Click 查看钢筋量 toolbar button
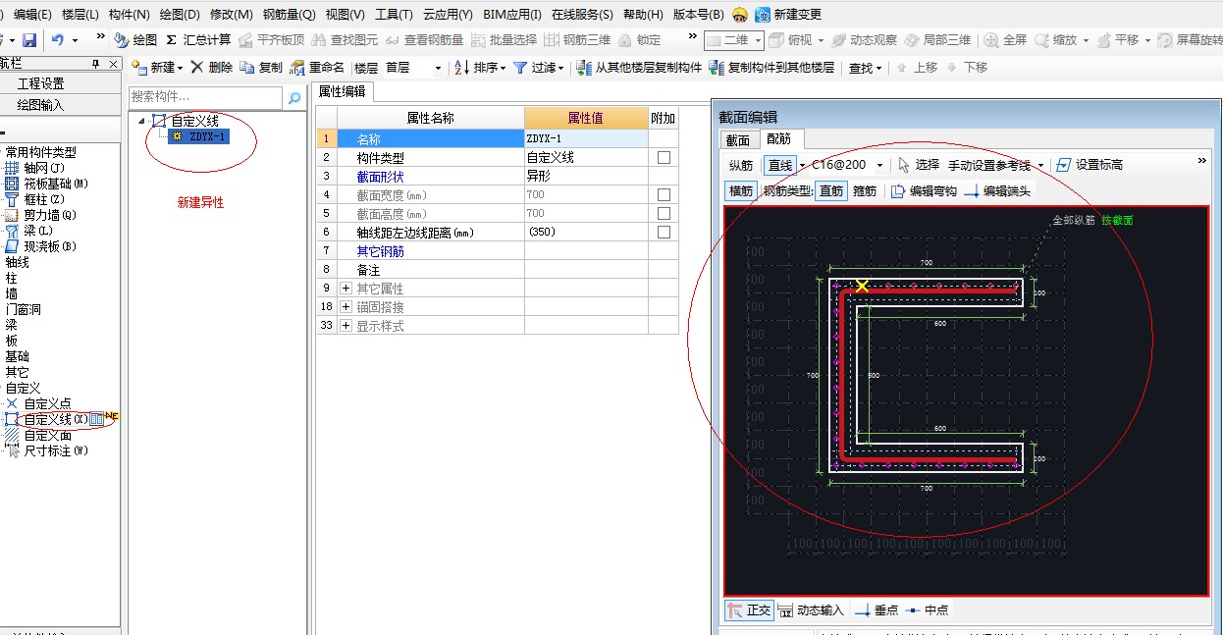 425,40
